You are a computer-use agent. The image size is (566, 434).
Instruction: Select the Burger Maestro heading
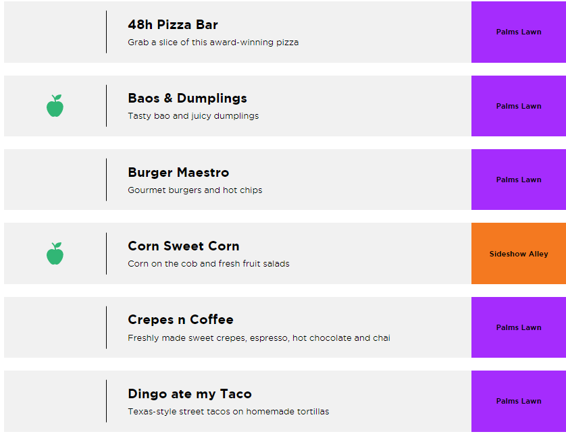(178, 173)
